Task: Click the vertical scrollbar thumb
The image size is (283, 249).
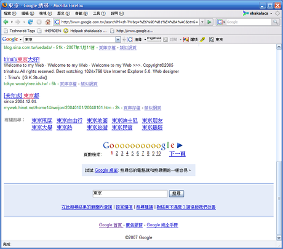Action: click(x=279, y=198)
